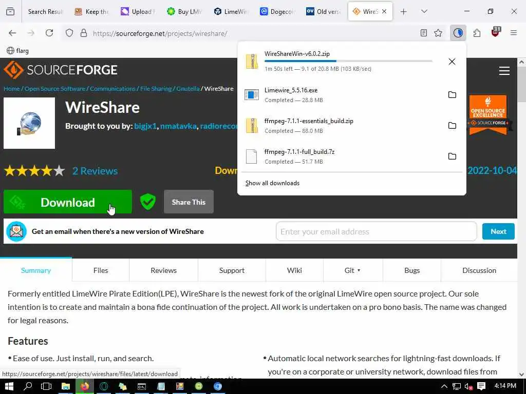The height and width of the screenshot is (394, 526).
Task: Show ffmpeg-7.1.1-essentials_build.zip in its folder
Action: point(452,126)
